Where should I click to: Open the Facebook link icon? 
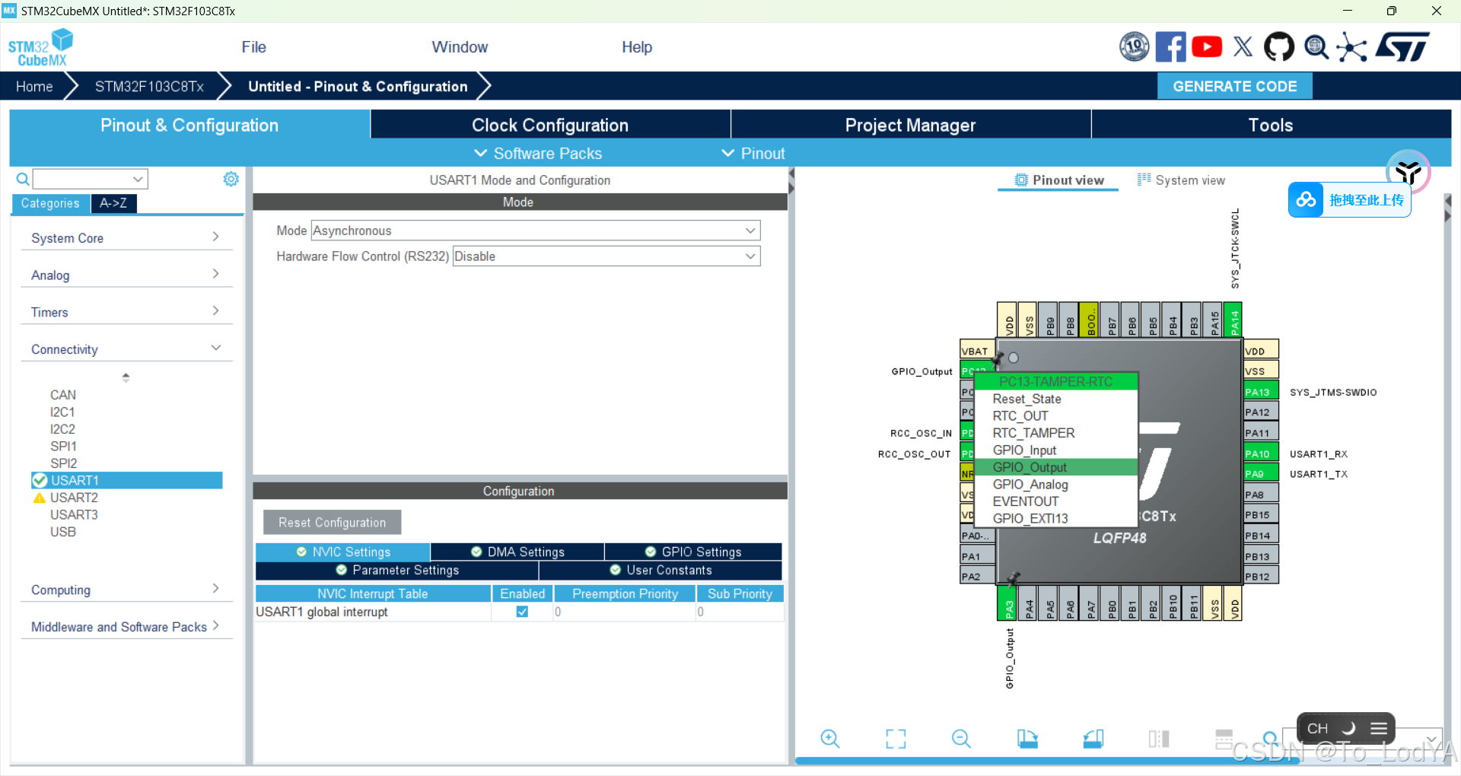[x=1170, y=47]
